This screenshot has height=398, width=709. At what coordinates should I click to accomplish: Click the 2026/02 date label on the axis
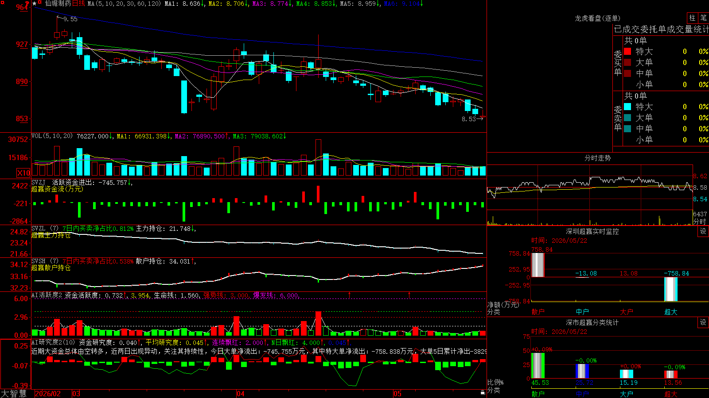pyautogui.click(x=48, y=394)
